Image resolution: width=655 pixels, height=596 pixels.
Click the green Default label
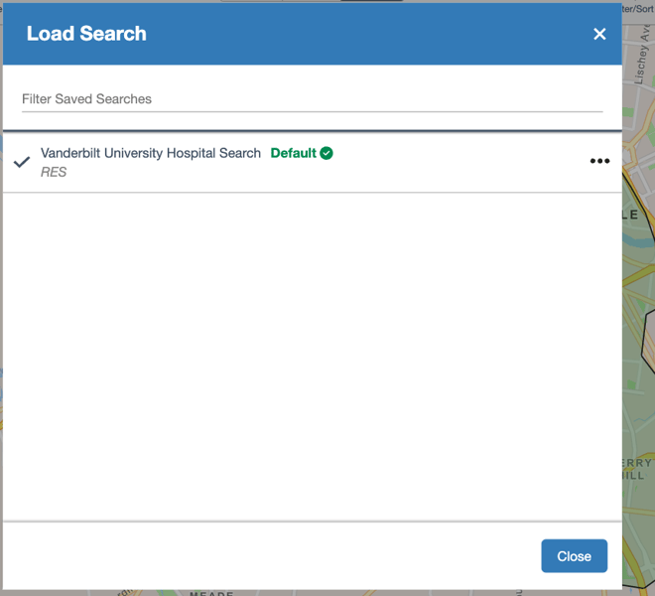pos(293,153)
